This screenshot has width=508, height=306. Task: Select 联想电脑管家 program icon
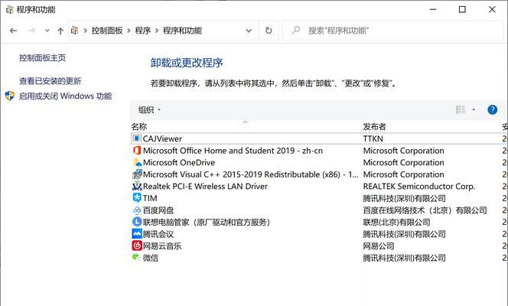pos(137,222)
